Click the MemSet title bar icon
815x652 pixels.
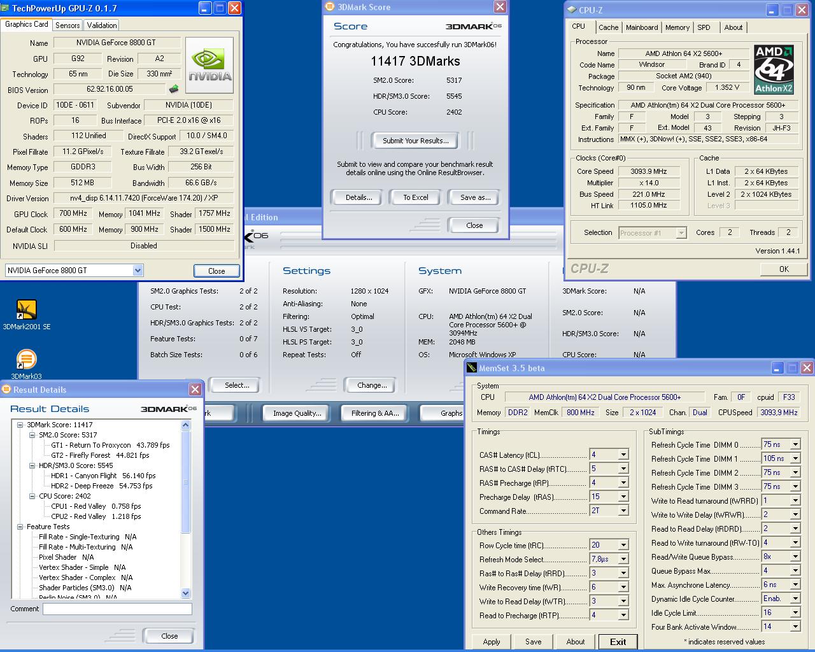pyautogui.click(x=472, y=368)
